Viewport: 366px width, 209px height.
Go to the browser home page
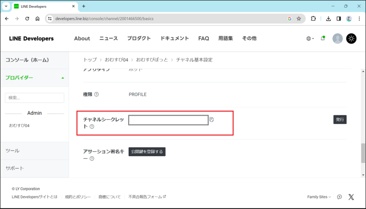(x=38, y=19)
